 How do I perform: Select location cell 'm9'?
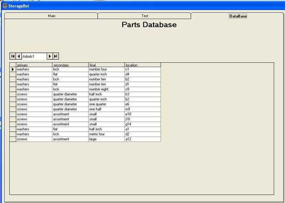pos(142,109)
